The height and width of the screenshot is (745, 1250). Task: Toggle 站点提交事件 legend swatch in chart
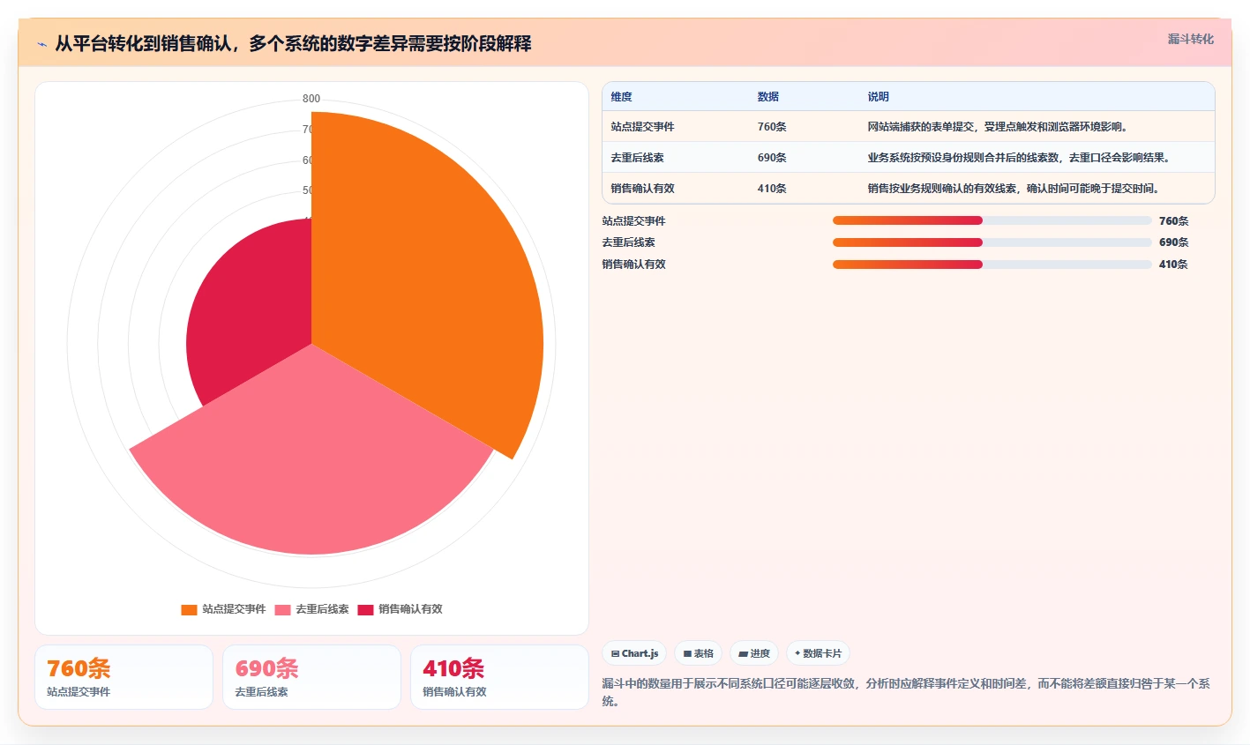click(x=189, y=609)
